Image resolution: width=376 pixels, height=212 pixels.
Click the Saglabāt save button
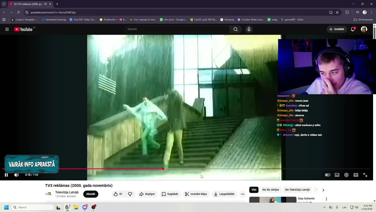pyautogui.click(x=170, y=194)
